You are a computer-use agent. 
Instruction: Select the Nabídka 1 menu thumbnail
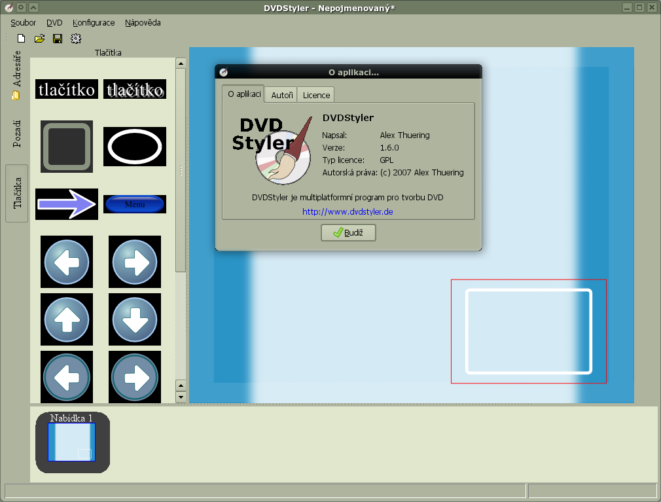[72, 442]
